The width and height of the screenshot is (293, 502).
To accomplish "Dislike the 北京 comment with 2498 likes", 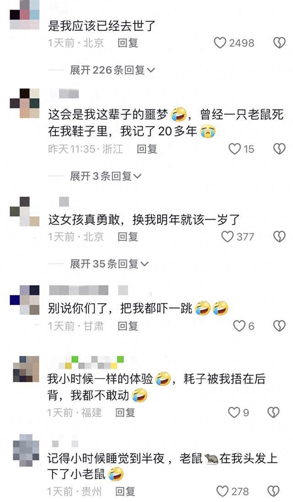I will point(279,43).
